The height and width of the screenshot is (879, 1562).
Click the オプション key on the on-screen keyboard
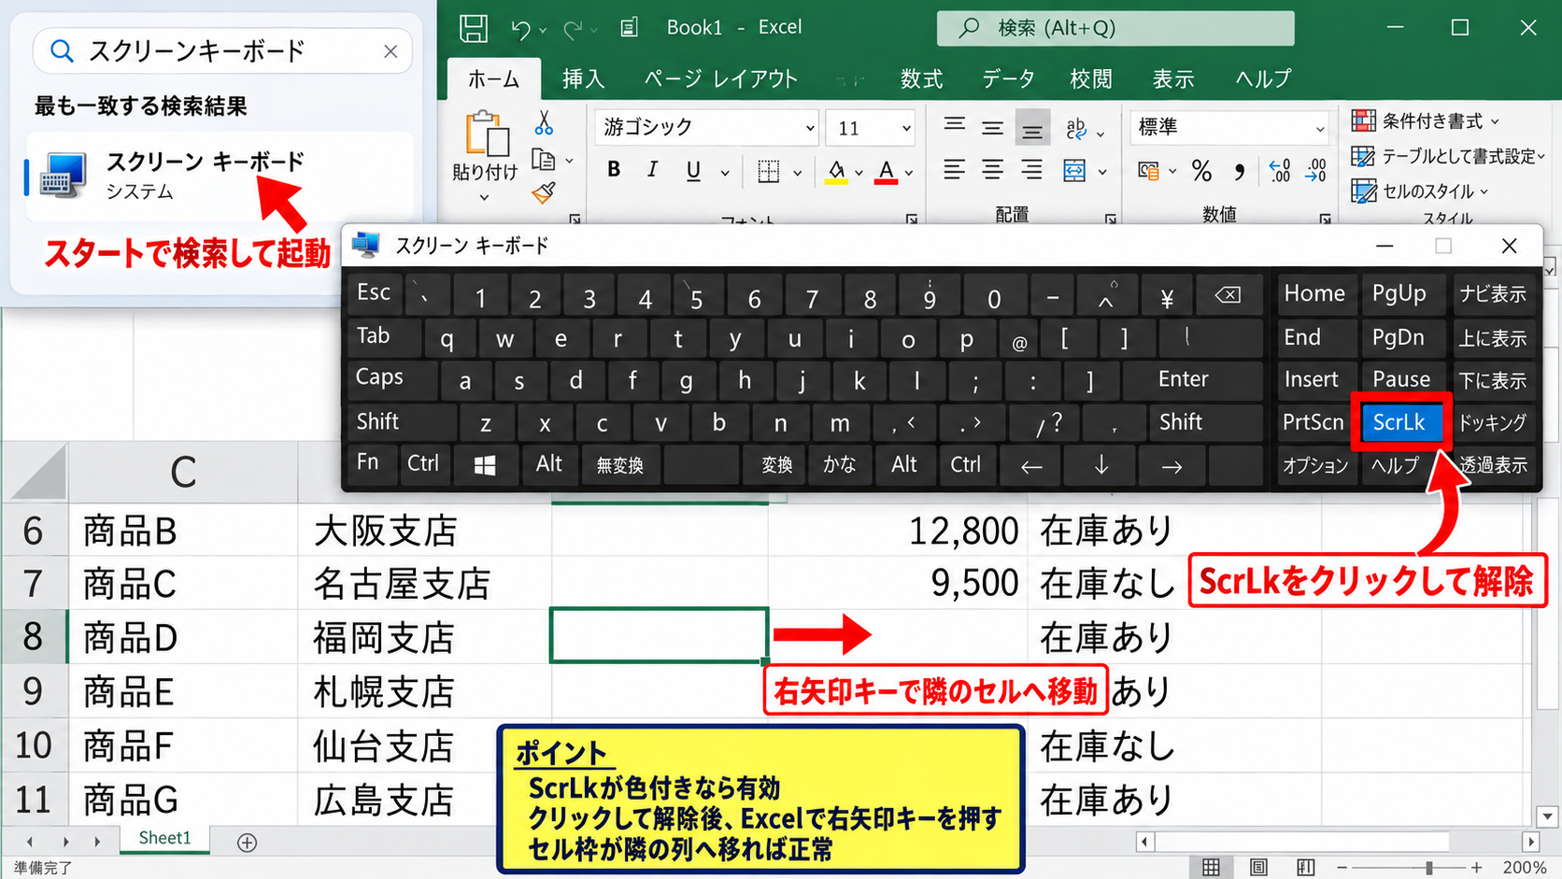click(1315, 465)
